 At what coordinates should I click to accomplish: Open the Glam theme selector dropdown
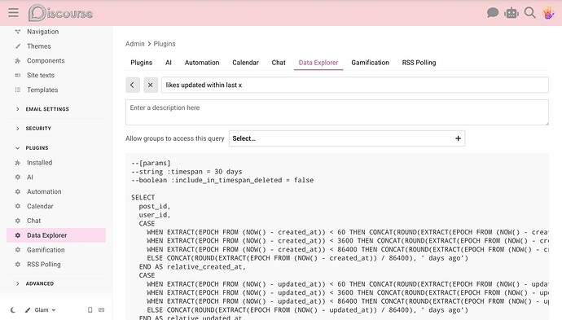click(x=41, y=310)
